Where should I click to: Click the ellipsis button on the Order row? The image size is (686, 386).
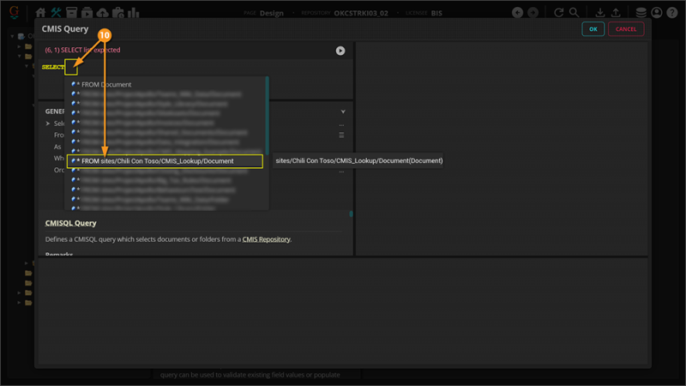coord(341,172)
